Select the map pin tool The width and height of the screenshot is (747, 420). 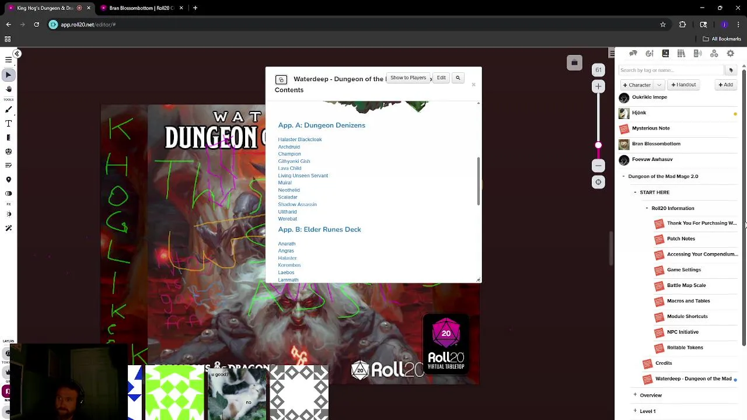pos(8,180)
